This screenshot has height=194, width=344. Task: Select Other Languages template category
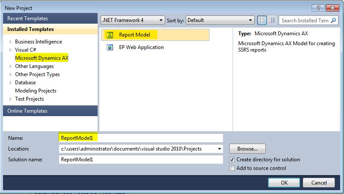click(34, 66)
